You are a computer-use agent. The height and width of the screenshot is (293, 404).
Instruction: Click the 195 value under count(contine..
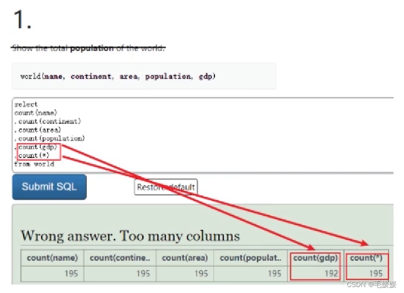[x=143, y=274]
